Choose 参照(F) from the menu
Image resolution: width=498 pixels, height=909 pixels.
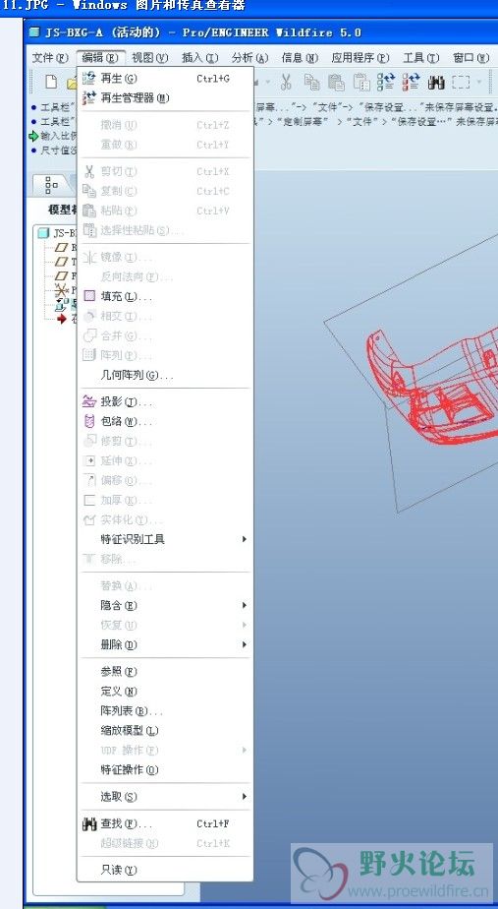pyautogui.click(x=166, y=671)
